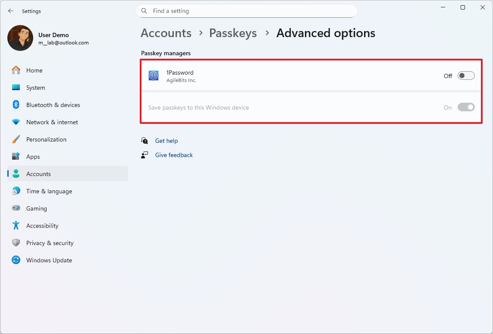Select the Gaming controller icon

[16, 208]
